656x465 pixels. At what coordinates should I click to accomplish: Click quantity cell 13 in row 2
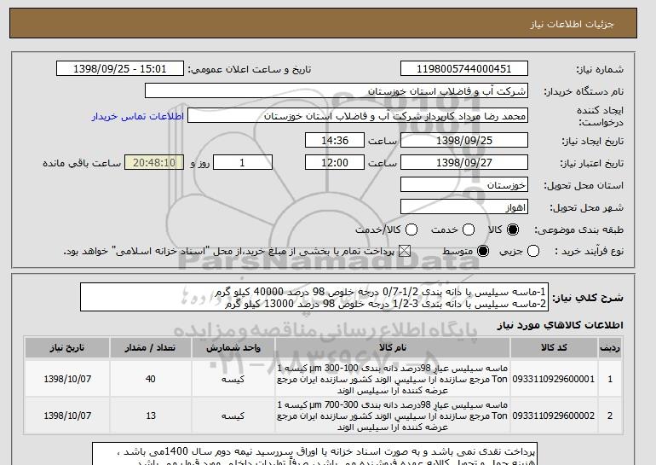pos(151,416)
